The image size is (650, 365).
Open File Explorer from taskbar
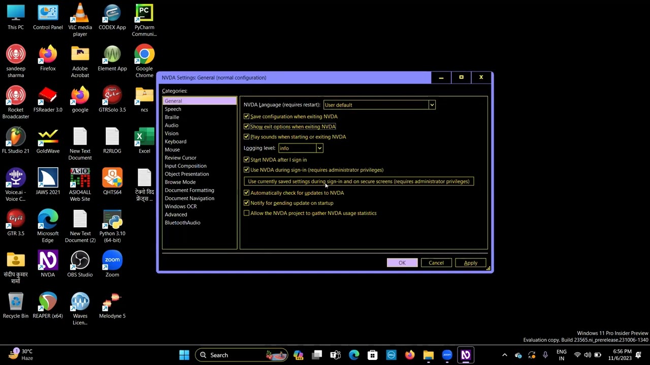click(x=428, y=355)
